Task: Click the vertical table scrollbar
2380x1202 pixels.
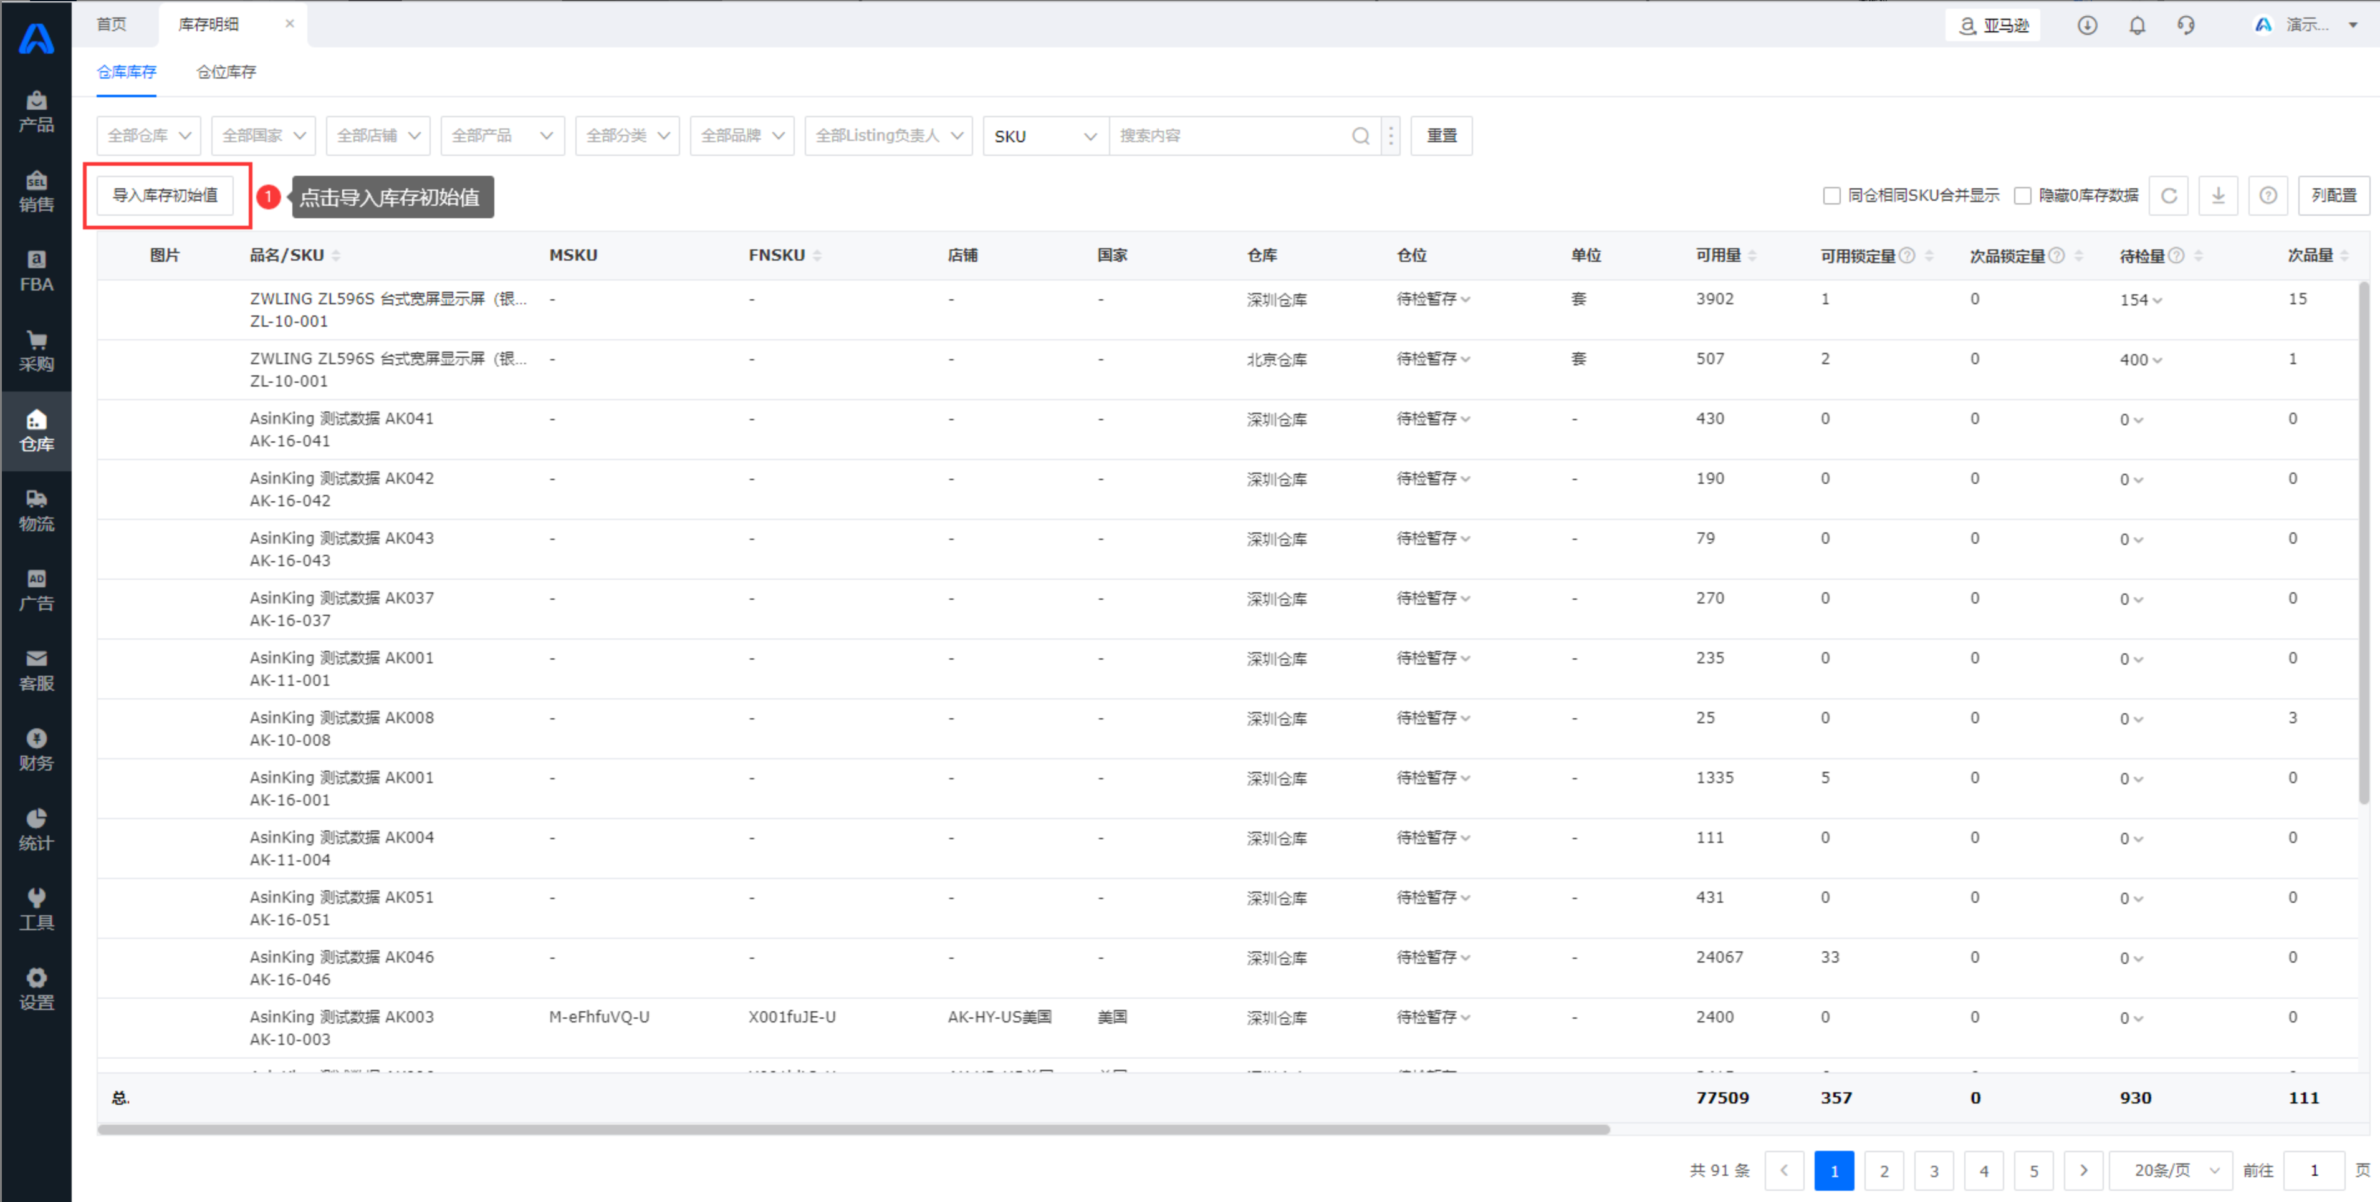Action: (x=2364, y=543)
